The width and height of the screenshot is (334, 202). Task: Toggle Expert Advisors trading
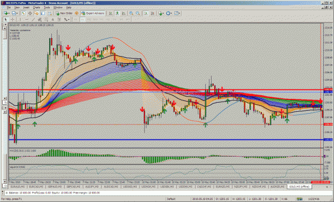click(93, 13)
